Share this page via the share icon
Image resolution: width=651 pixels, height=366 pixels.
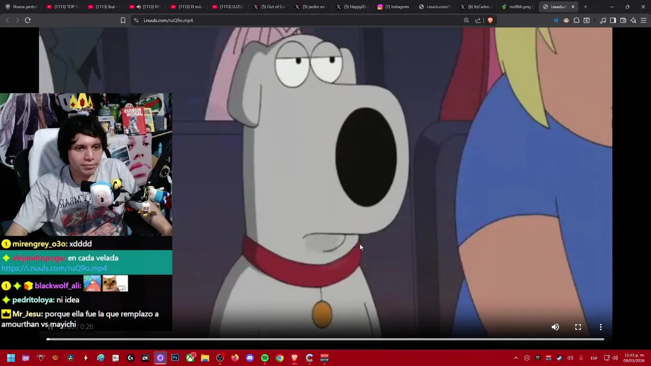coord(478,20)
